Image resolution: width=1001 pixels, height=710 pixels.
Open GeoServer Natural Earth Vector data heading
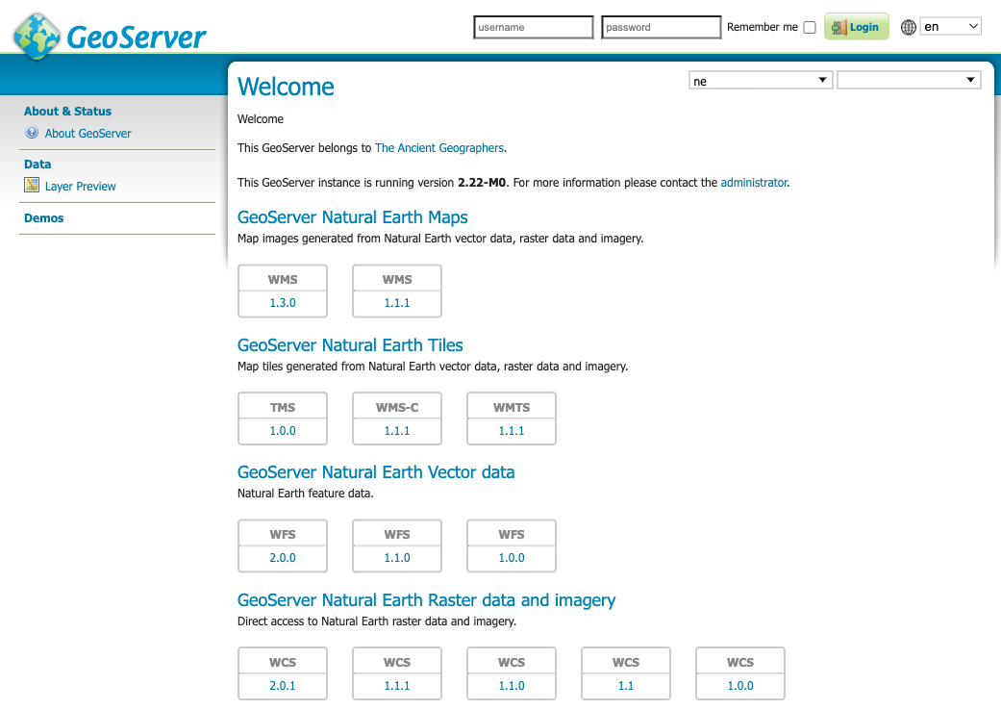376,471
